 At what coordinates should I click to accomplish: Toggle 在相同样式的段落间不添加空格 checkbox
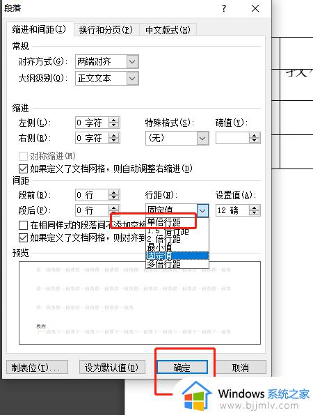(23, 225)
